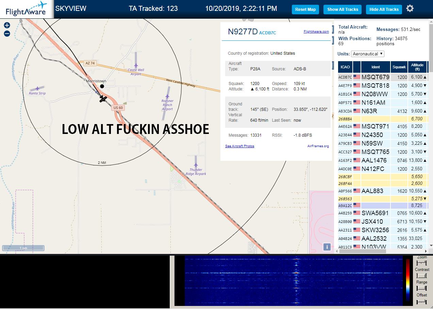Screen dimensions: 433x309
Task: Reset the map view
Action: (305, 10)
